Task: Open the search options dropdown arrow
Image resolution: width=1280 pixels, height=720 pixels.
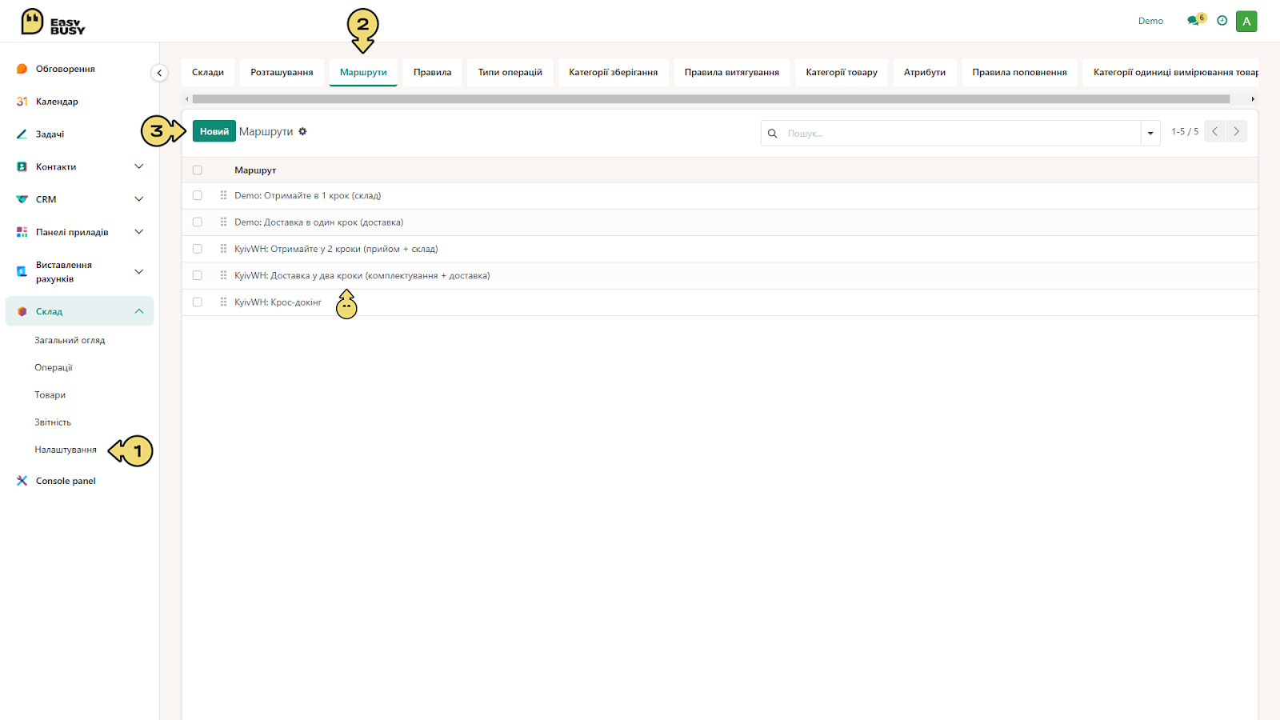Action: (1150, 133)
